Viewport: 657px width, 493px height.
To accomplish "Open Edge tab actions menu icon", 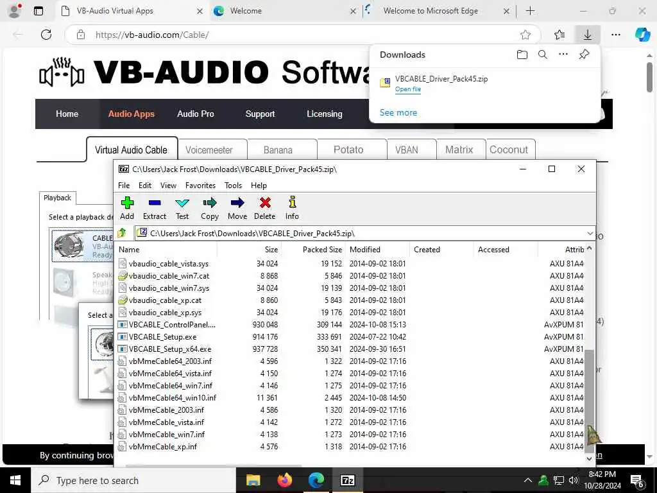I will pos(38,11).
